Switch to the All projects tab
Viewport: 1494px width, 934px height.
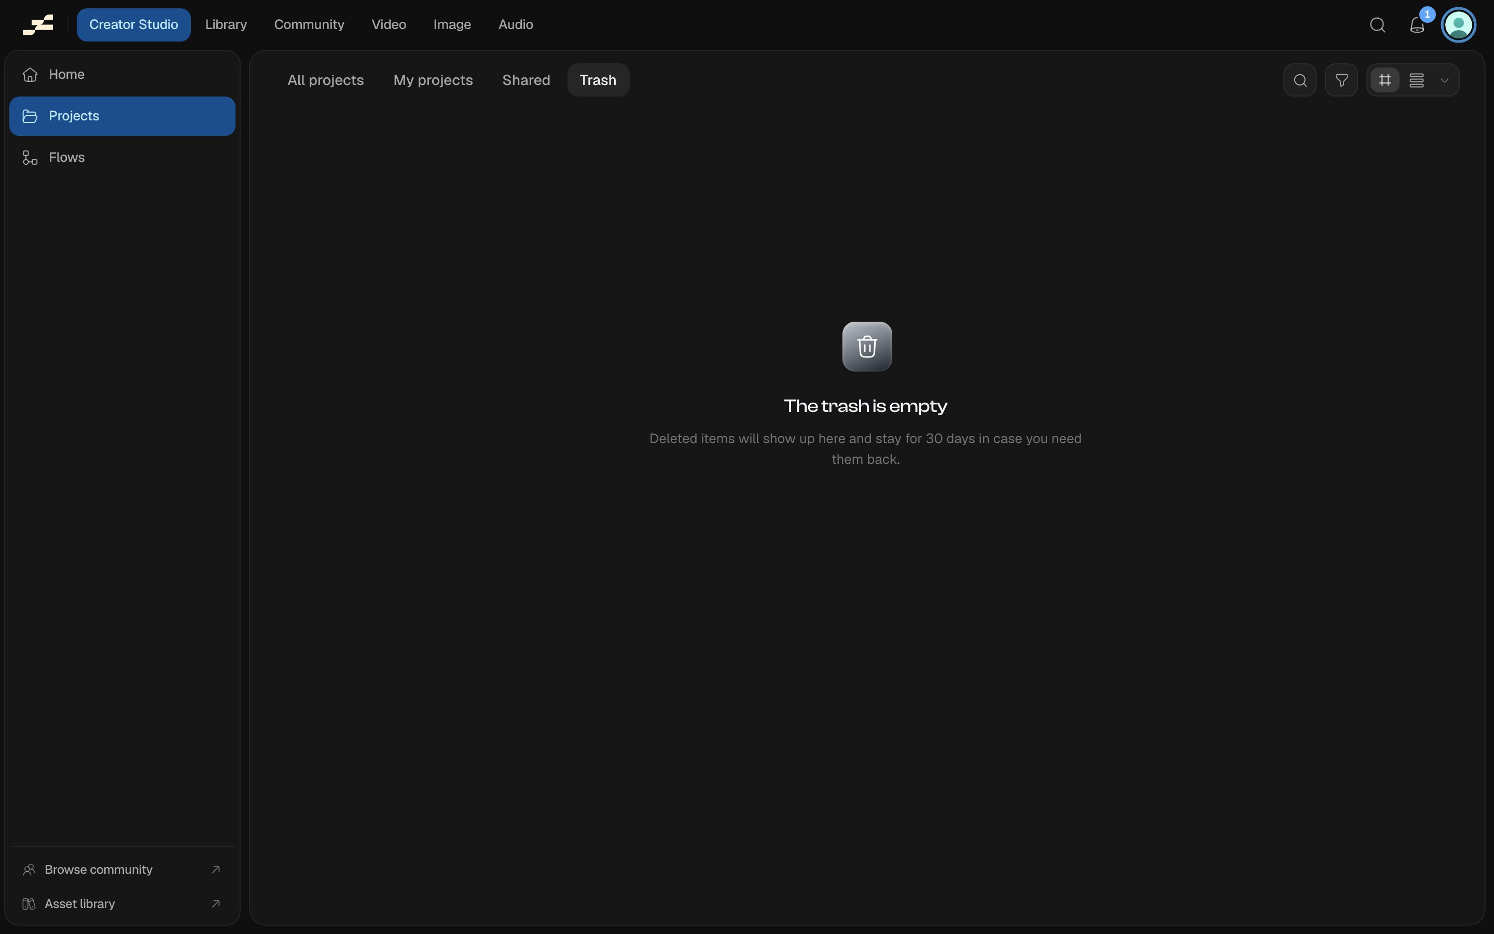[325, 80]
